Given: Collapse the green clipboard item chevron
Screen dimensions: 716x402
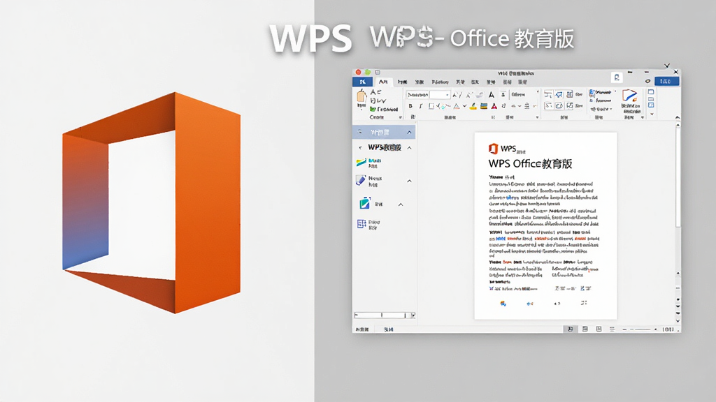Looking at the screenshot, I should click(401, 204).
